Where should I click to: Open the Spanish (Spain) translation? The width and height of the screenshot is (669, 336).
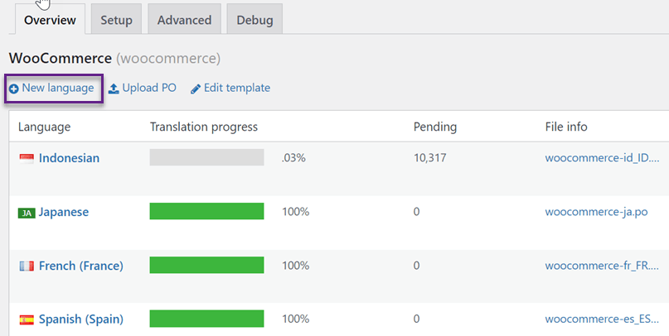coord(81,319)
